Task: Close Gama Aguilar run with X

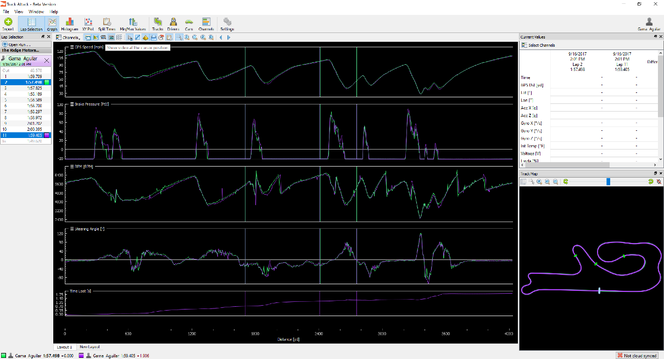Action: coord(47,60)
